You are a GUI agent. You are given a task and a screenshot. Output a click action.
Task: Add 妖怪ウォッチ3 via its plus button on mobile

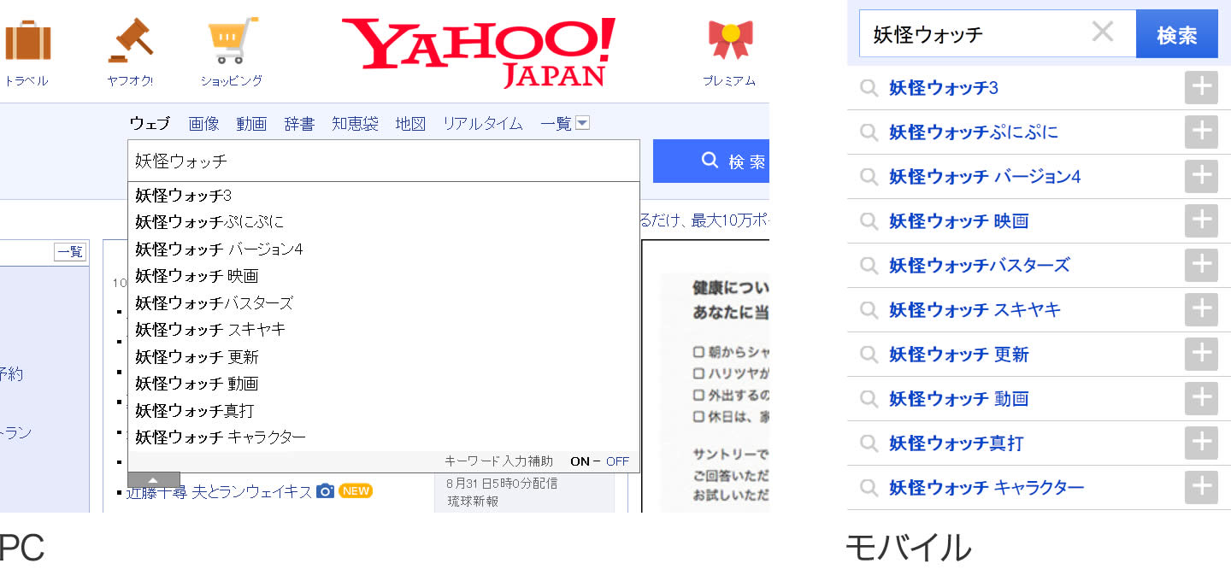pos(1201,88)
